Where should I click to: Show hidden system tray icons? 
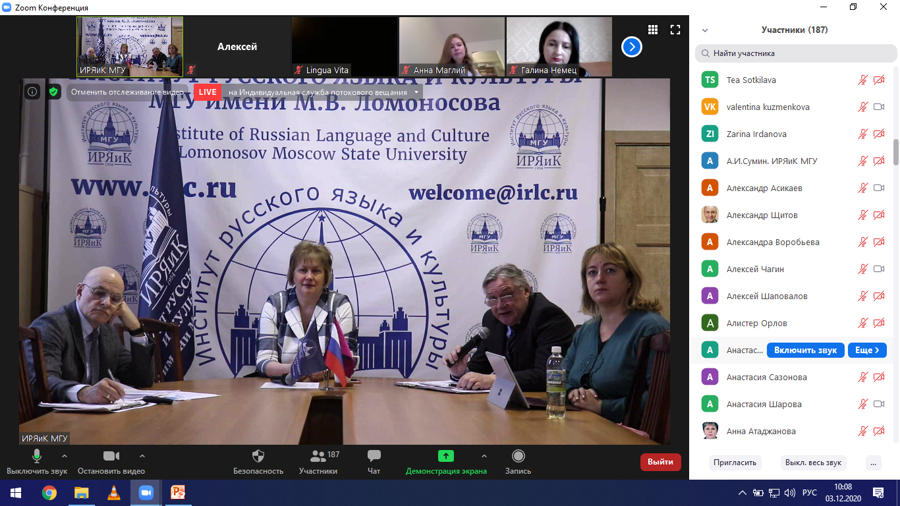[743, 493]
